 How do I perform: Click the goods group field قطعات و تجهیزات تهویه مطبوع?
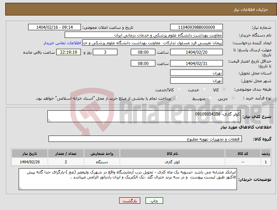coord(145,139)
